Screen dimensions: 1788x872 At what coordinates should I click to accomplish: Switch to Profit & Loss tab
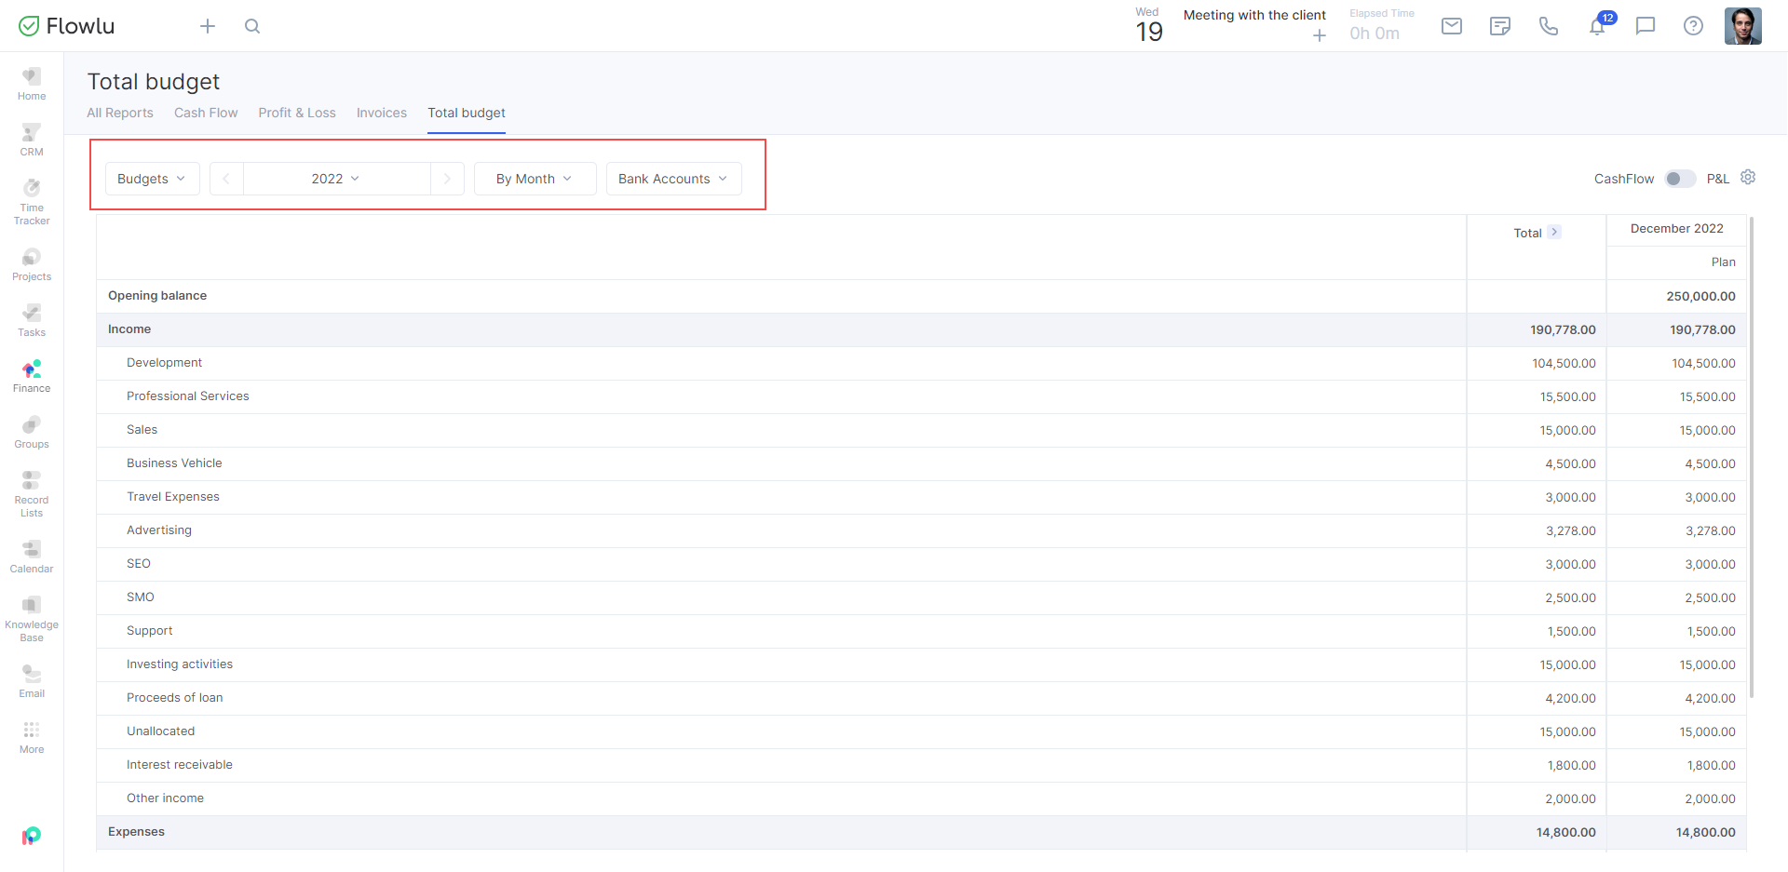pos(297,113)
